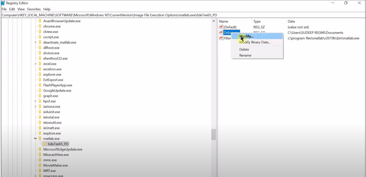Select the MovieMaker.exe key

pyautogui.click(x=56, y=165)
